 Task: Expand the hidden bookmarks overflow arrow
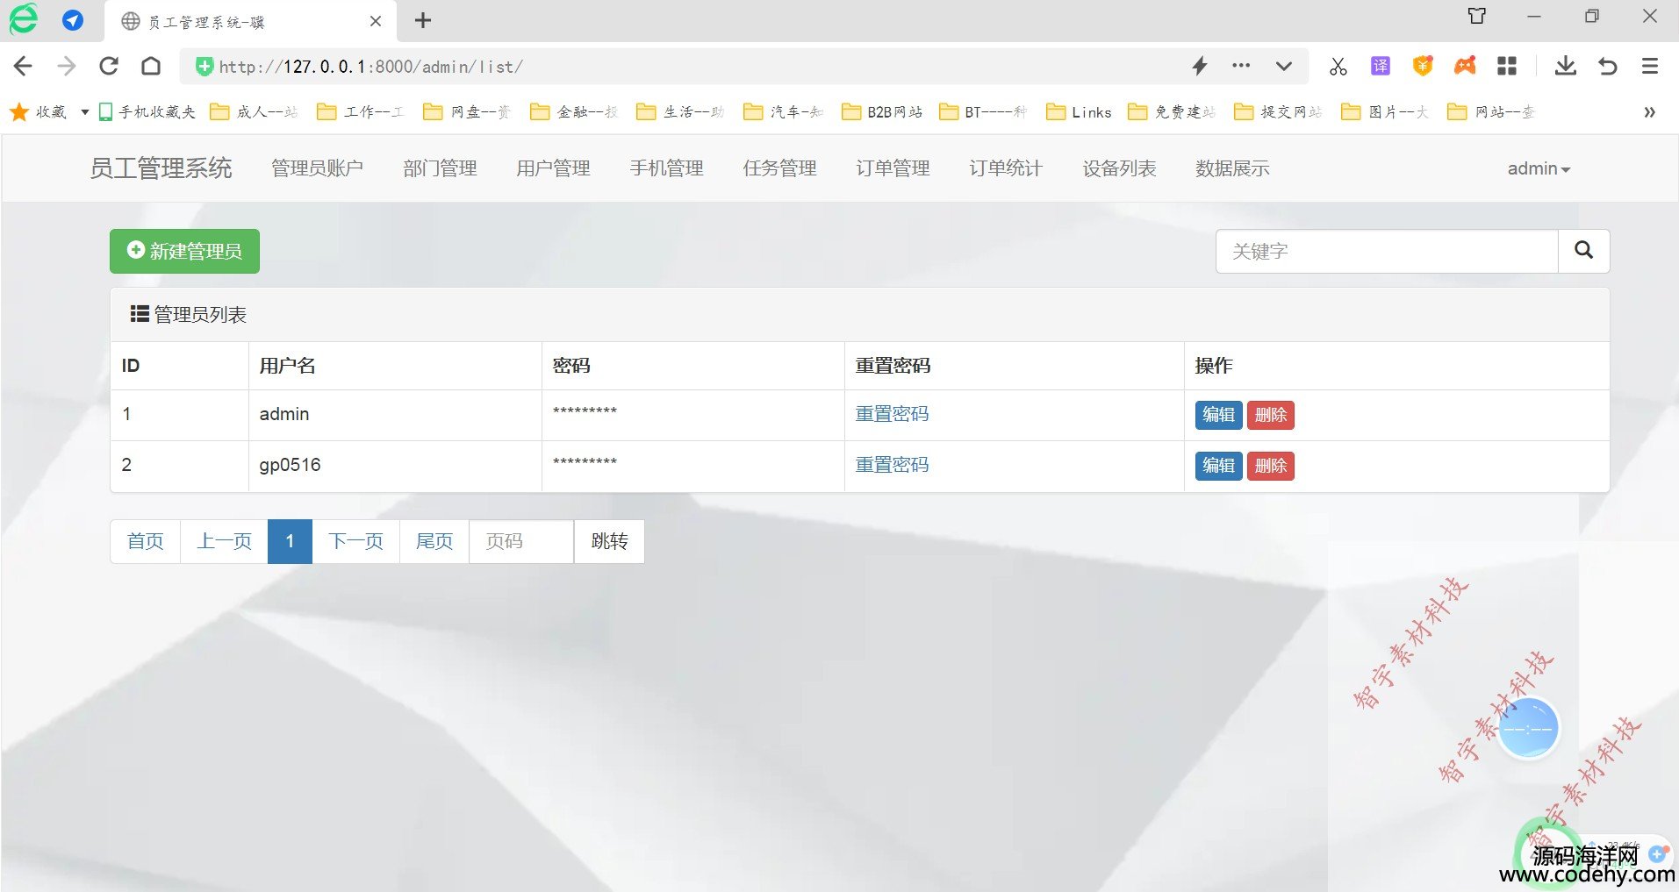pyautogui.click(x=1649, y=111)
